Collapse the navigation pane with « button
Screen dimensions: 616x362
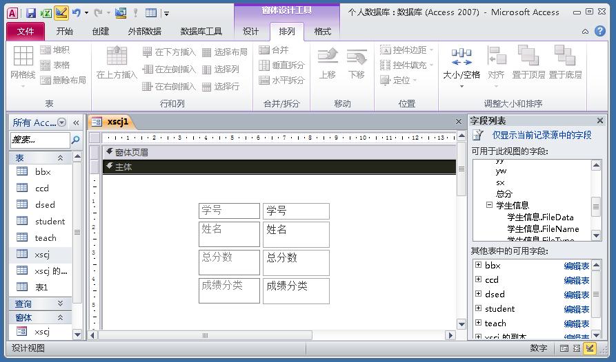76,123
